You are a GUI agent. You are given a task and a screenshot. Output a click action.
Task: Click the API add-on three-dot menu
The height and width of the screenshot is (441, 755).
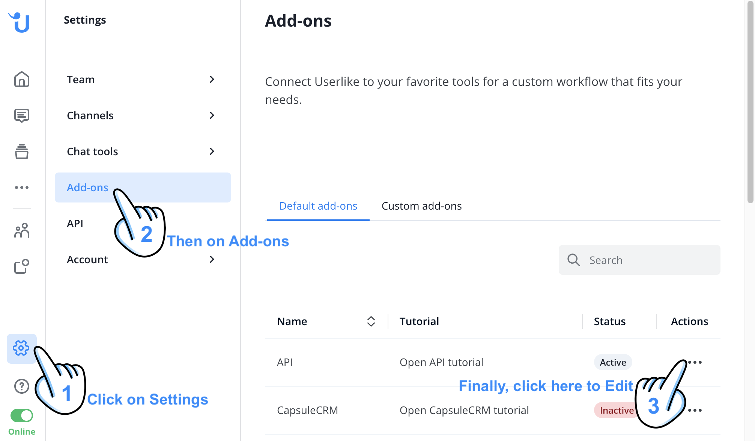point(695,362)
